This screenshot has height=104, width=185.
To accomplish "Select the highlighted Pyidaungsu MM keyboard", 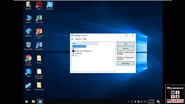I will pos(79,47).
